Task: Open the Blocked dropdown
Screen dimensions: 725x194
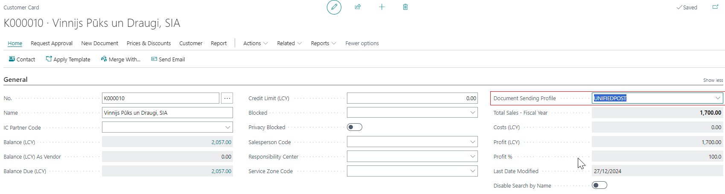Action: pyautogui.click(x=472, y=113)
